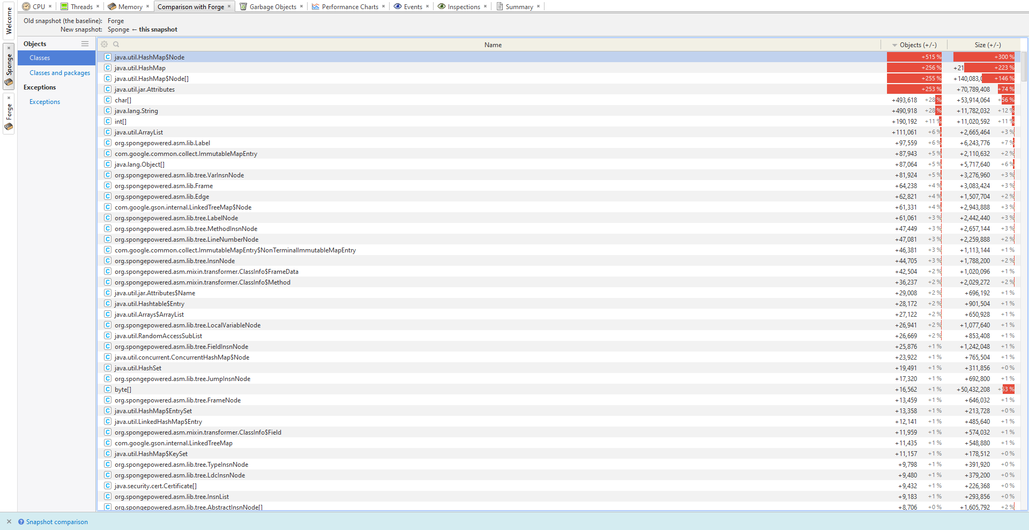Open the Objects panel hamburger menu
This screenshot has height=530, width=1029.
click(85, 43)
